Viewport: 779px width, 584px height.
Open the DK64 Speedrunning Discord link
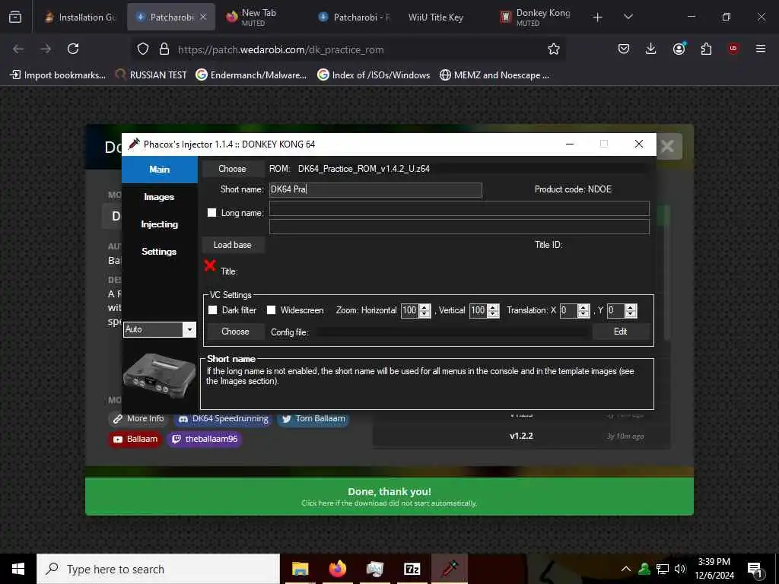[224, 419]
